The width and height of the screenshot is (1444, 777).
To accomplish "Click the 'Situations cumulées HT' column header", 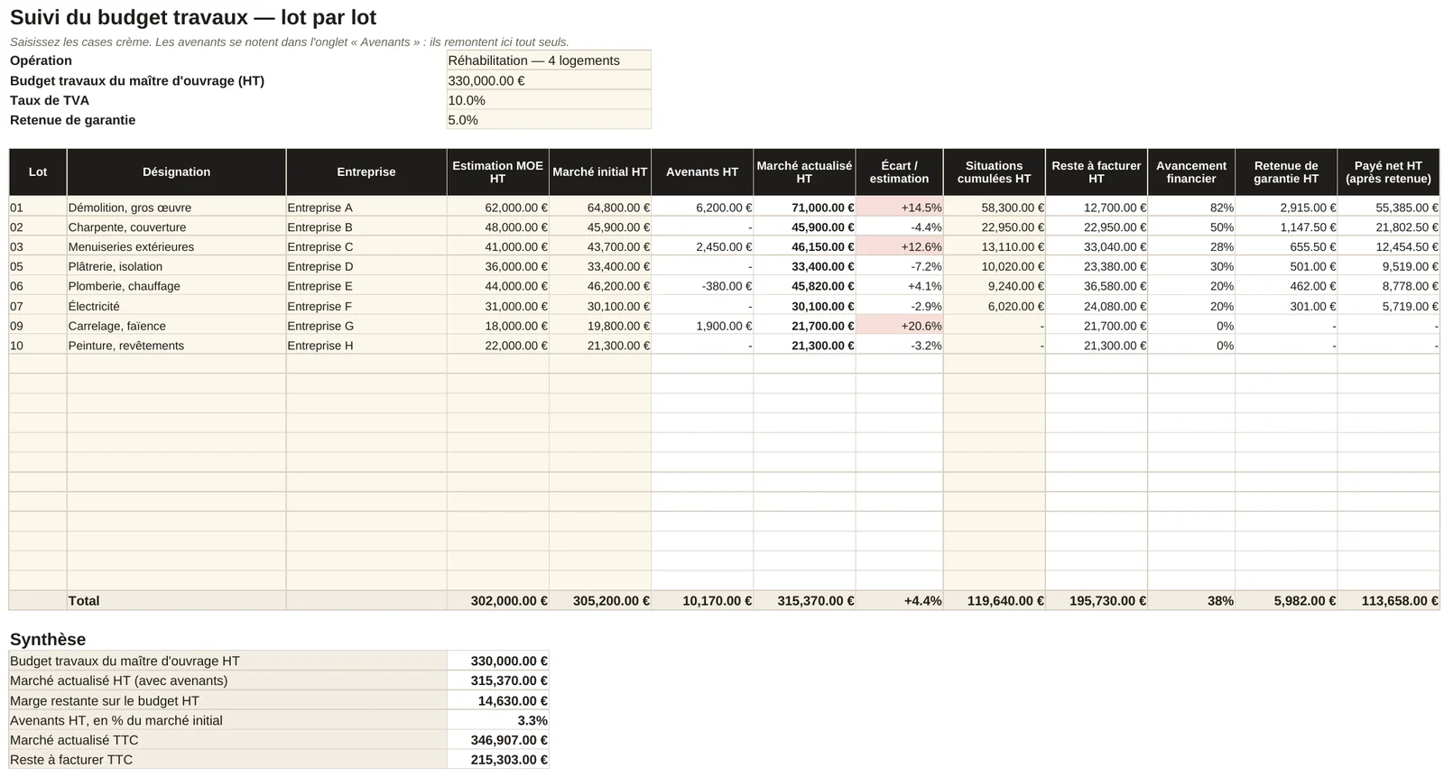I will click(994, 172).
